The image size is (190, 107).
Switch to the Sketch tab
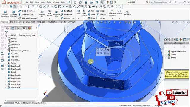12,22
